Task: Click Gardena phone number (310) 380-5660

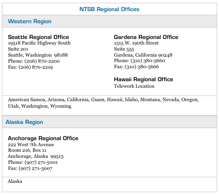Action: click(148, 61)
